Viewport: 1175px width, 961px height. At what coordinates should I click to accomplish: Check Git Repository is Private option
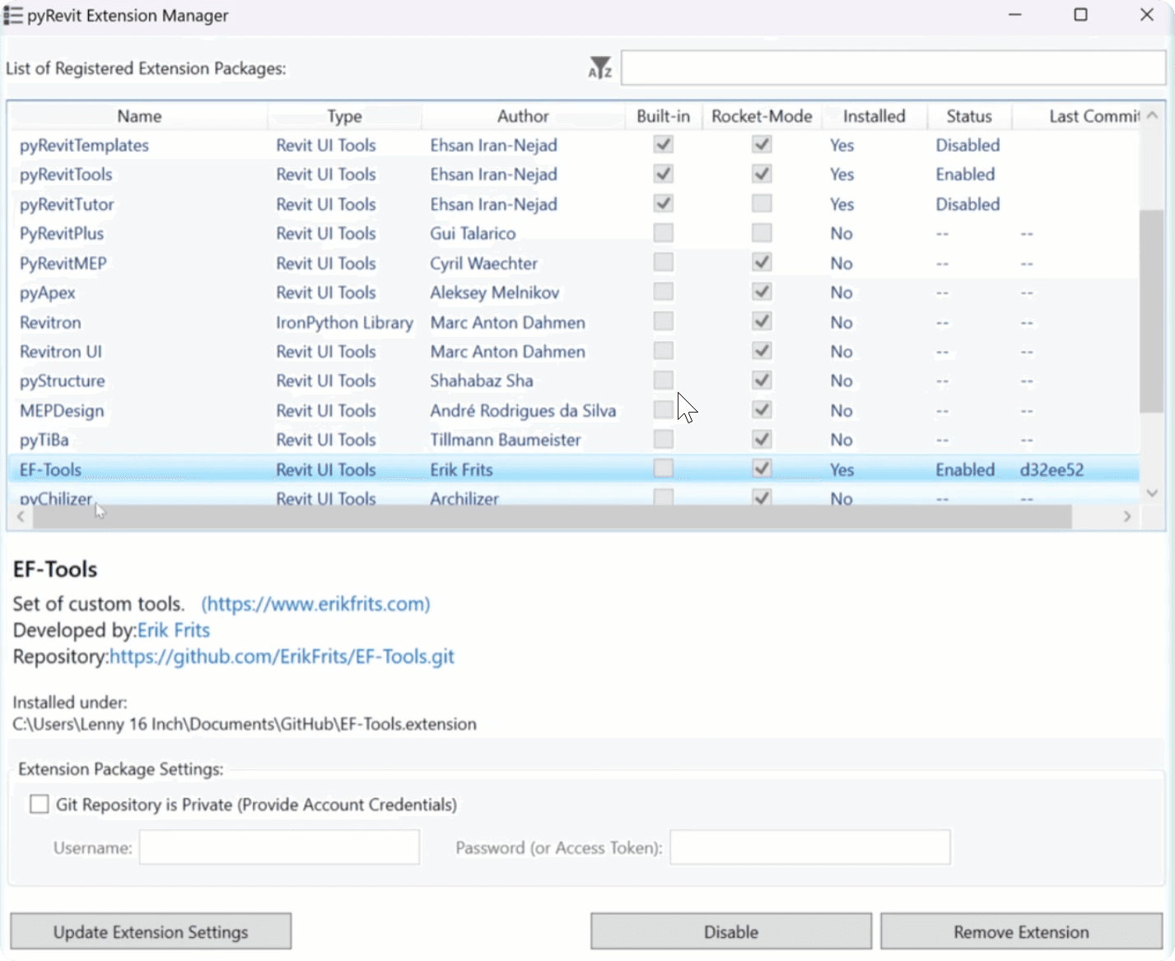(39, 804)
